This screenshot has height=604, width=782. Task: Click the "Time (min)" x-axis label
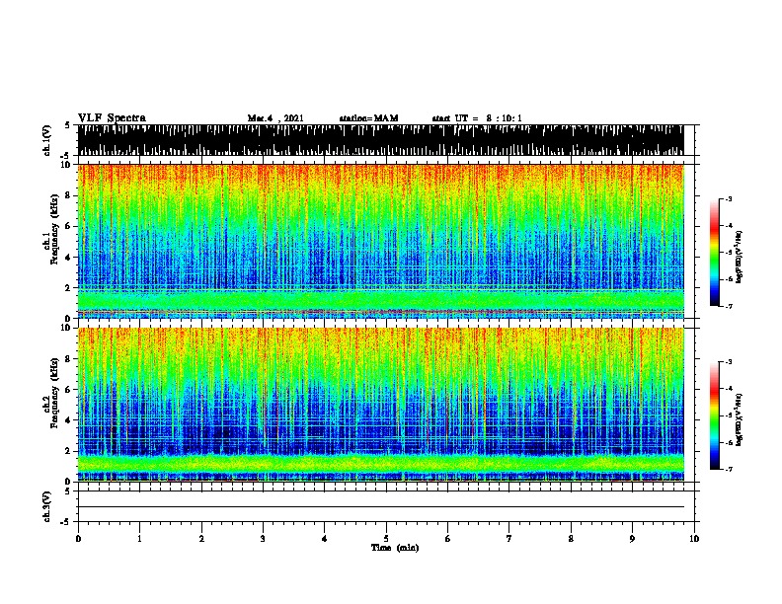395,548
